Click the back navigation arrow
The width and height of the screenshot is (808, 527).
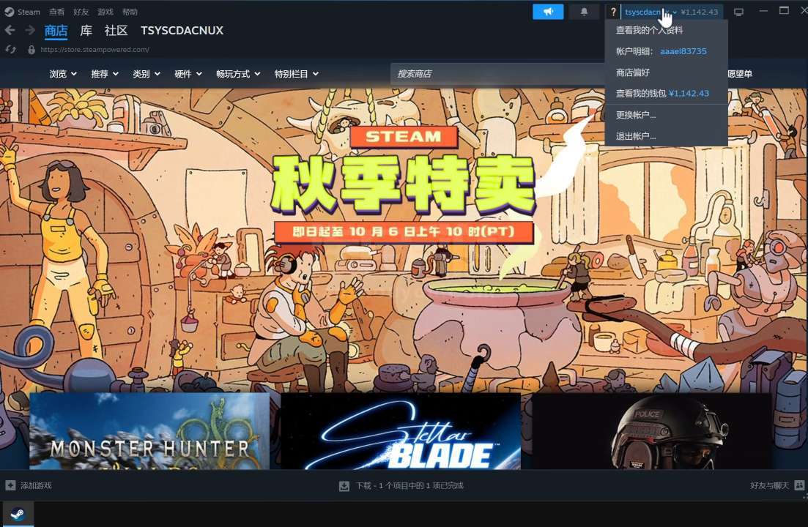[10, 30]
